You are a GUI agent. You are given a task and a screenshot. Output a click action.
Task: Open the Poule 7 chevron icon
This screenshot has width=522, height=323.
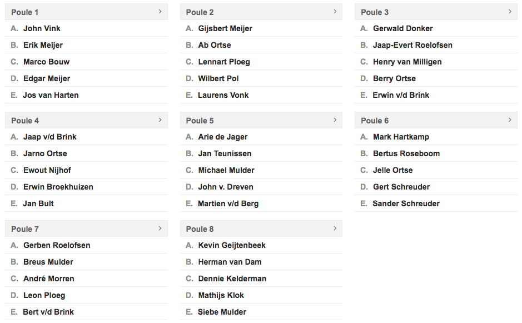160,228
